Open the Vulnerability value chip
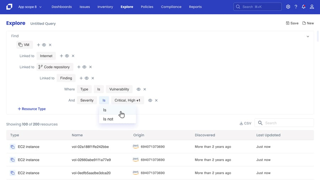The image size is (320, 180). coord(119,89)
